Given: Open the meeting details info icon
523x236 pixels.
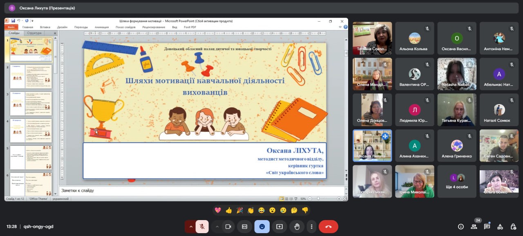Looking at the screenshot, I should [461, 227].
